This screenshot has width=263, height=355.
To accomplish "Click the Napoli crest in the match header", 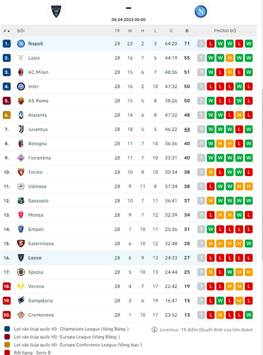I will coord(201,11).
